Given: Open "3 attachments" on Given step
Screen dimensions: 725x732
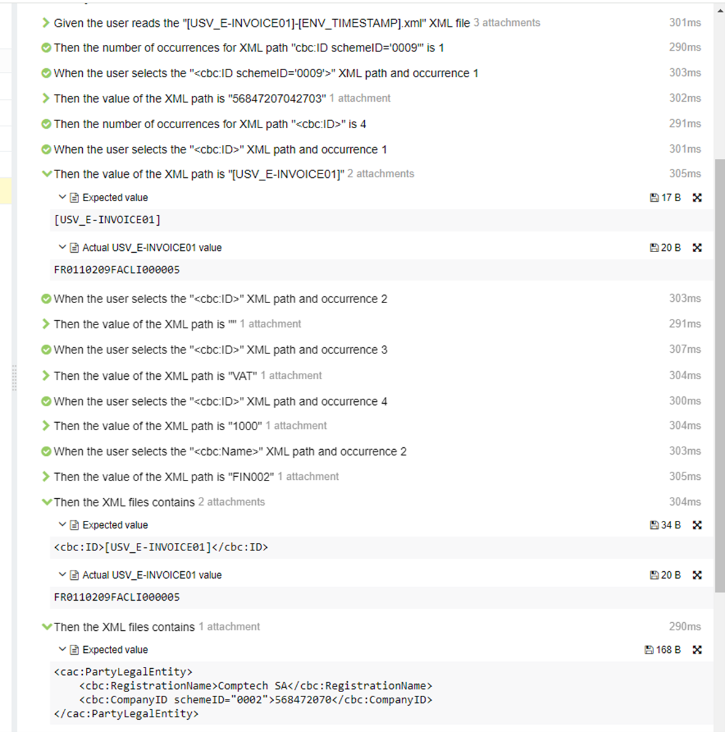Looking at the screenshot, I should coord(507,23).
